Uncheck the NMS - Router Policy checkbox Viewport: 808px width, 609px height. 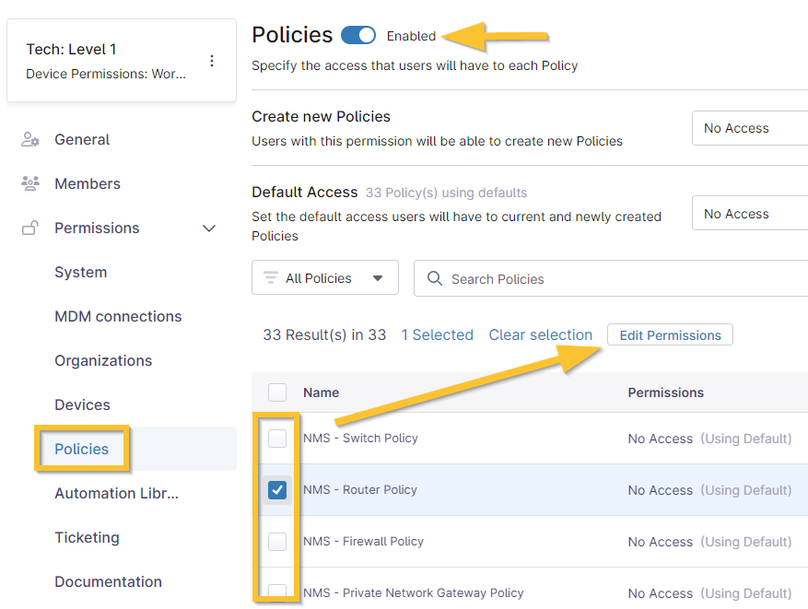coord(277,490)
